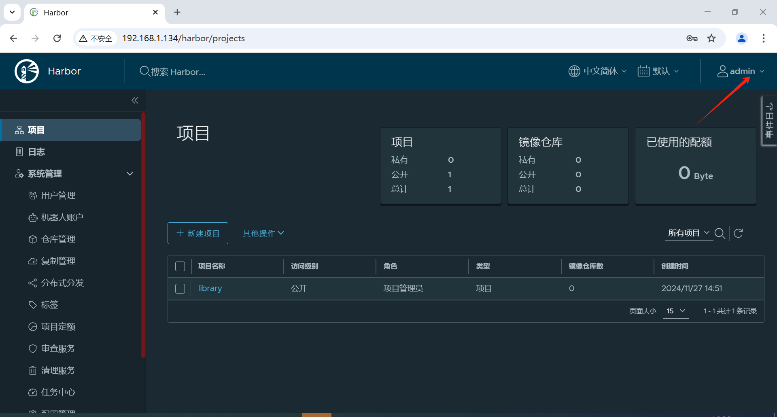
Task: Open the admin user menu
Action: point(741,71)
